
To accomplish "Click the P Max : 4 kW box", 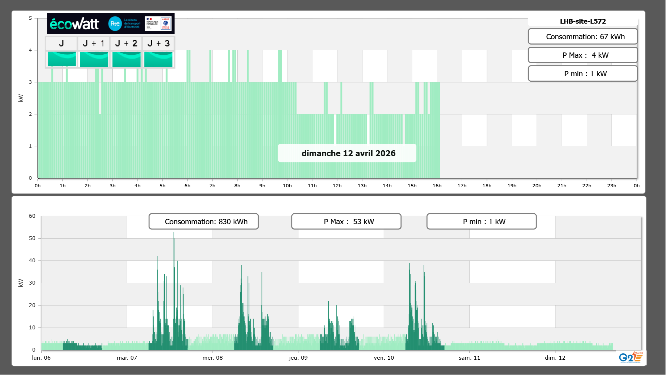I will coord(583,55).
